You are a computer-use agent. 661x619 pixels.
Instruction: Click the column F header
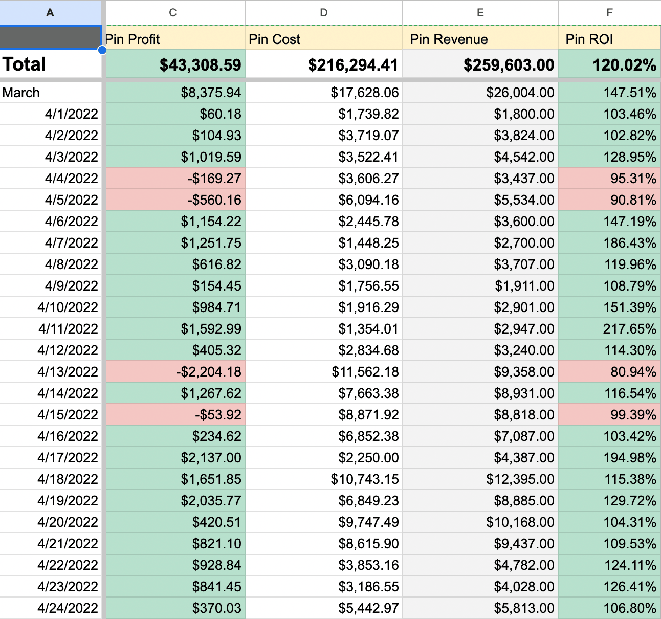point(609,13)
